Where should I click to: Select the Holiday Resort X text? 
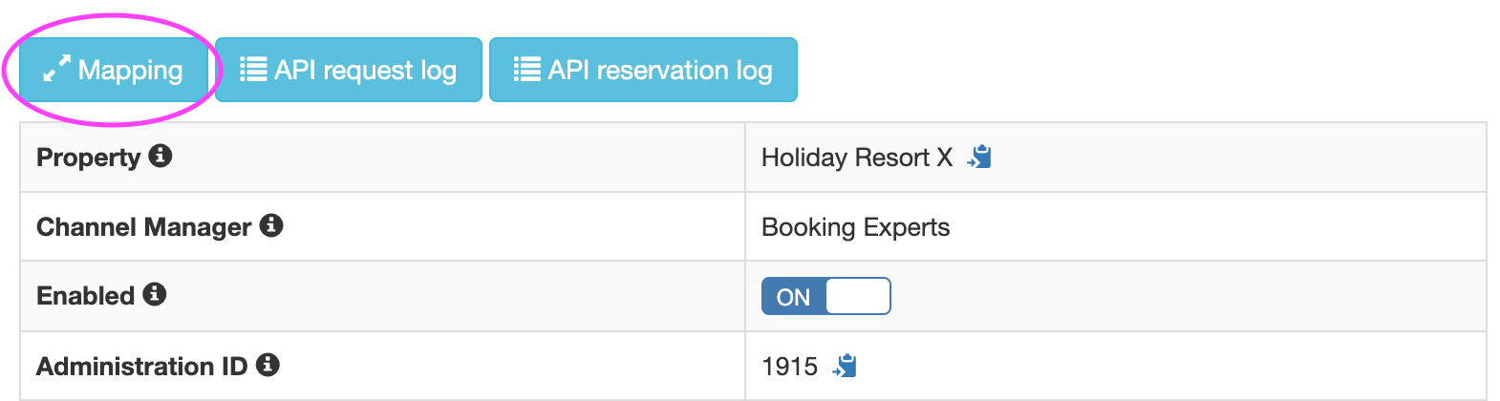[857, 158]
